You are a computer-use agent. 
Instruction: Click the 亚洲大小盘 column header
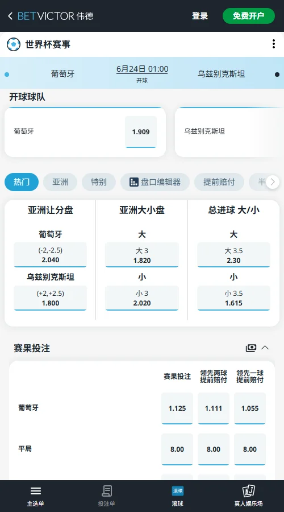click(x=142, y=210)
